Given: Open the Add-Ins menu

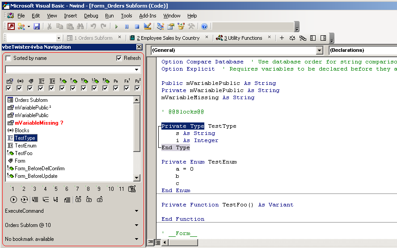Looking at the screenshot, I should (148, 16).
